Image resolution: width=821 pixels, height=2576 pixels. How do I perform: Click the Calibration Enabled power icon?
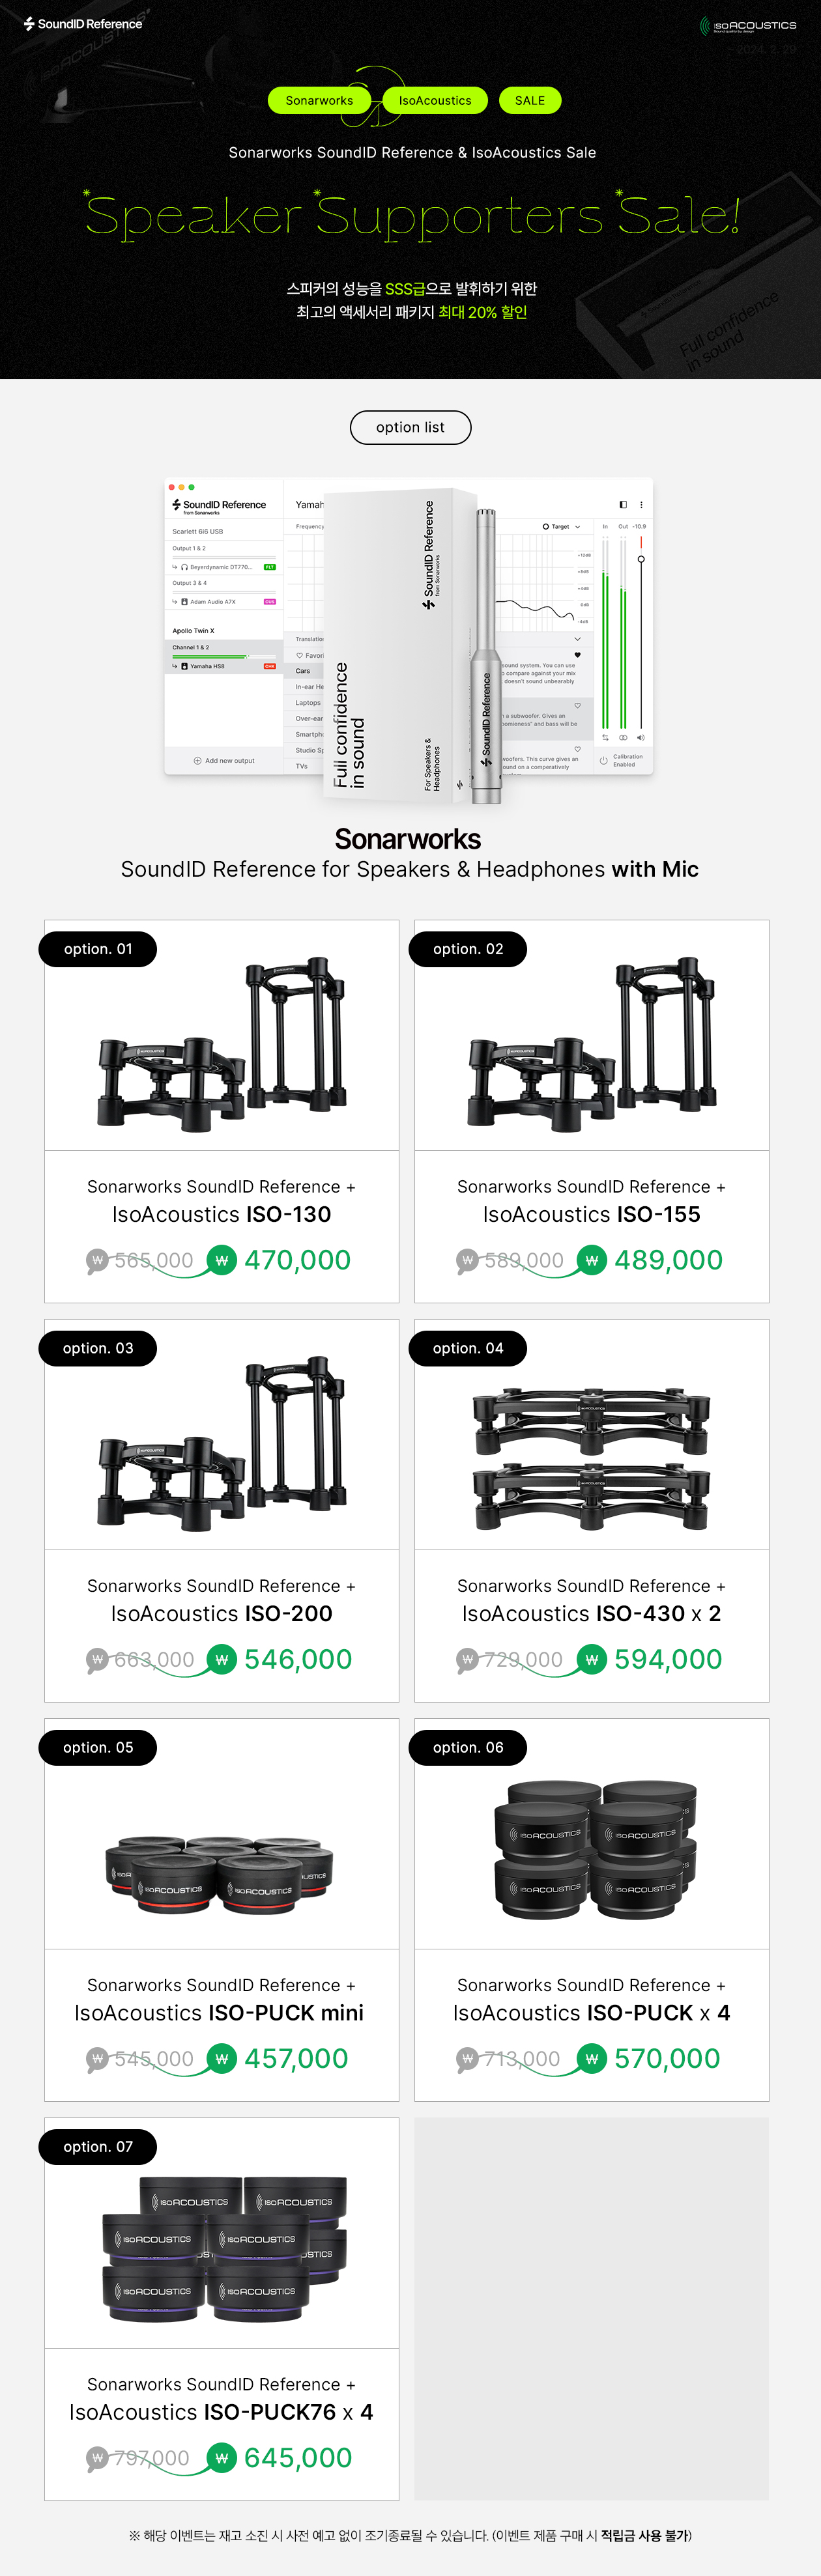coord(603,761)
